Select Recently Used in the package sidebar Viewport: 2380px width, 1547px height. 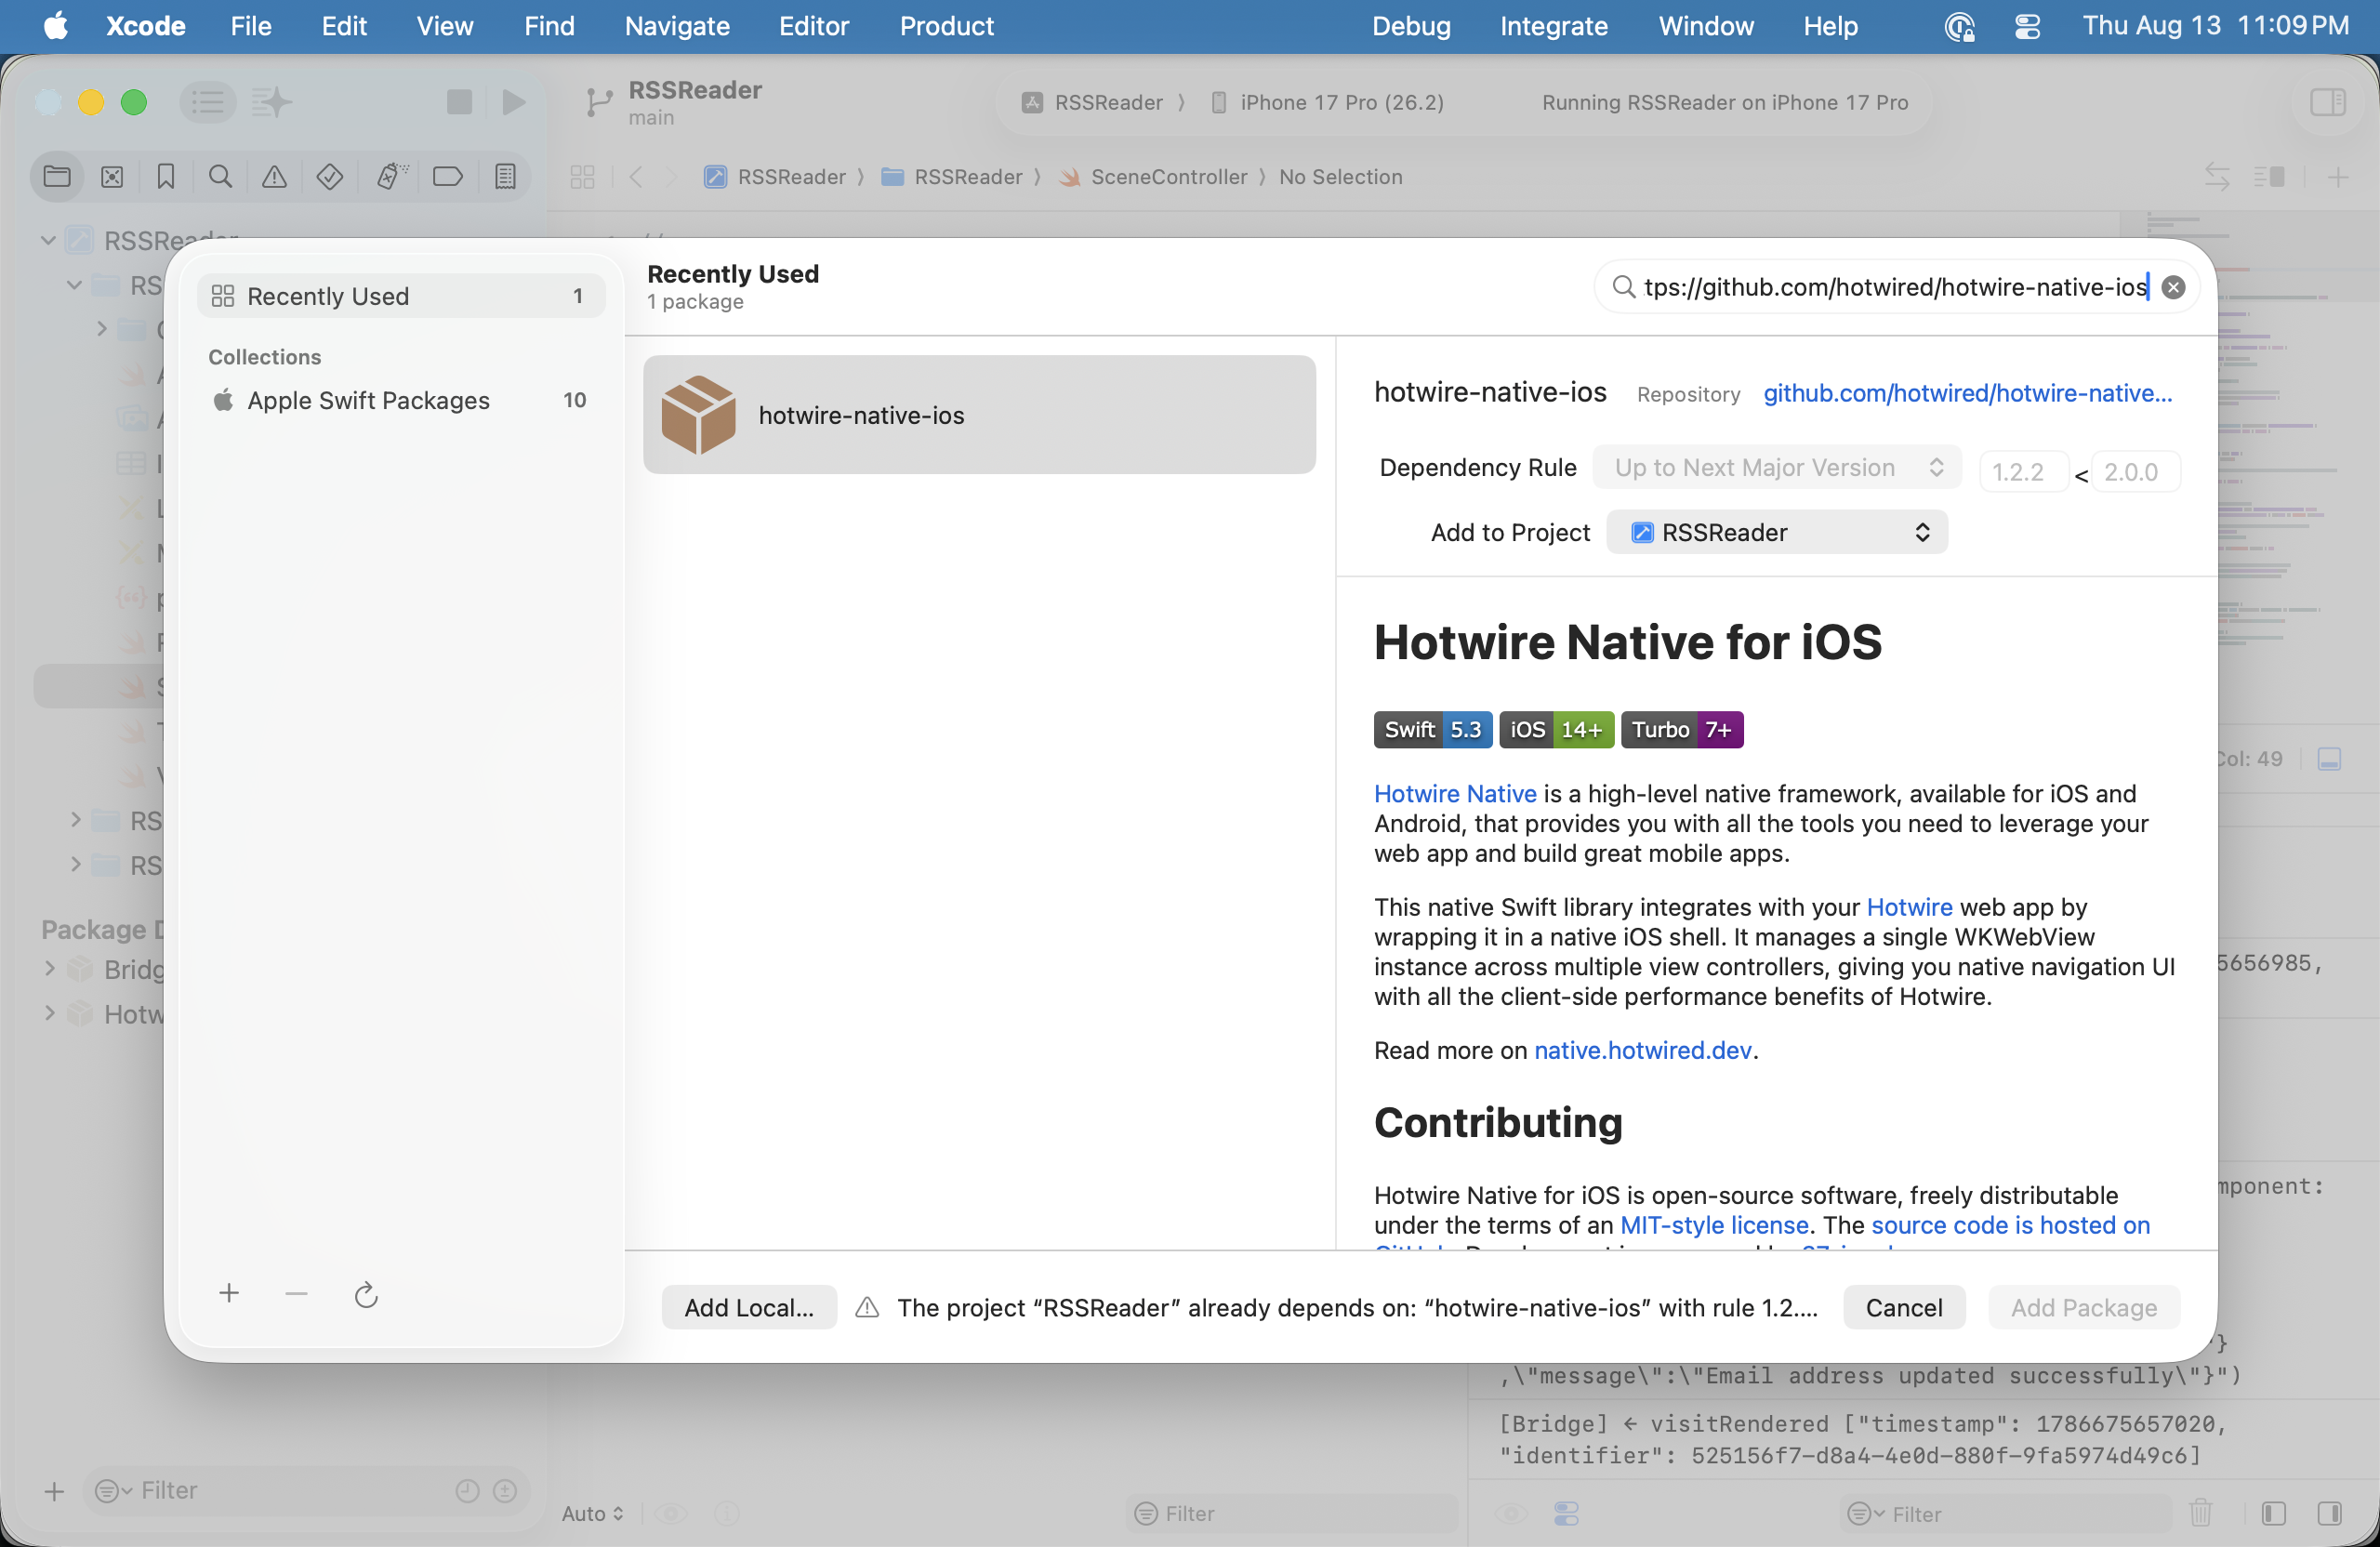click(x=401, y=296)
